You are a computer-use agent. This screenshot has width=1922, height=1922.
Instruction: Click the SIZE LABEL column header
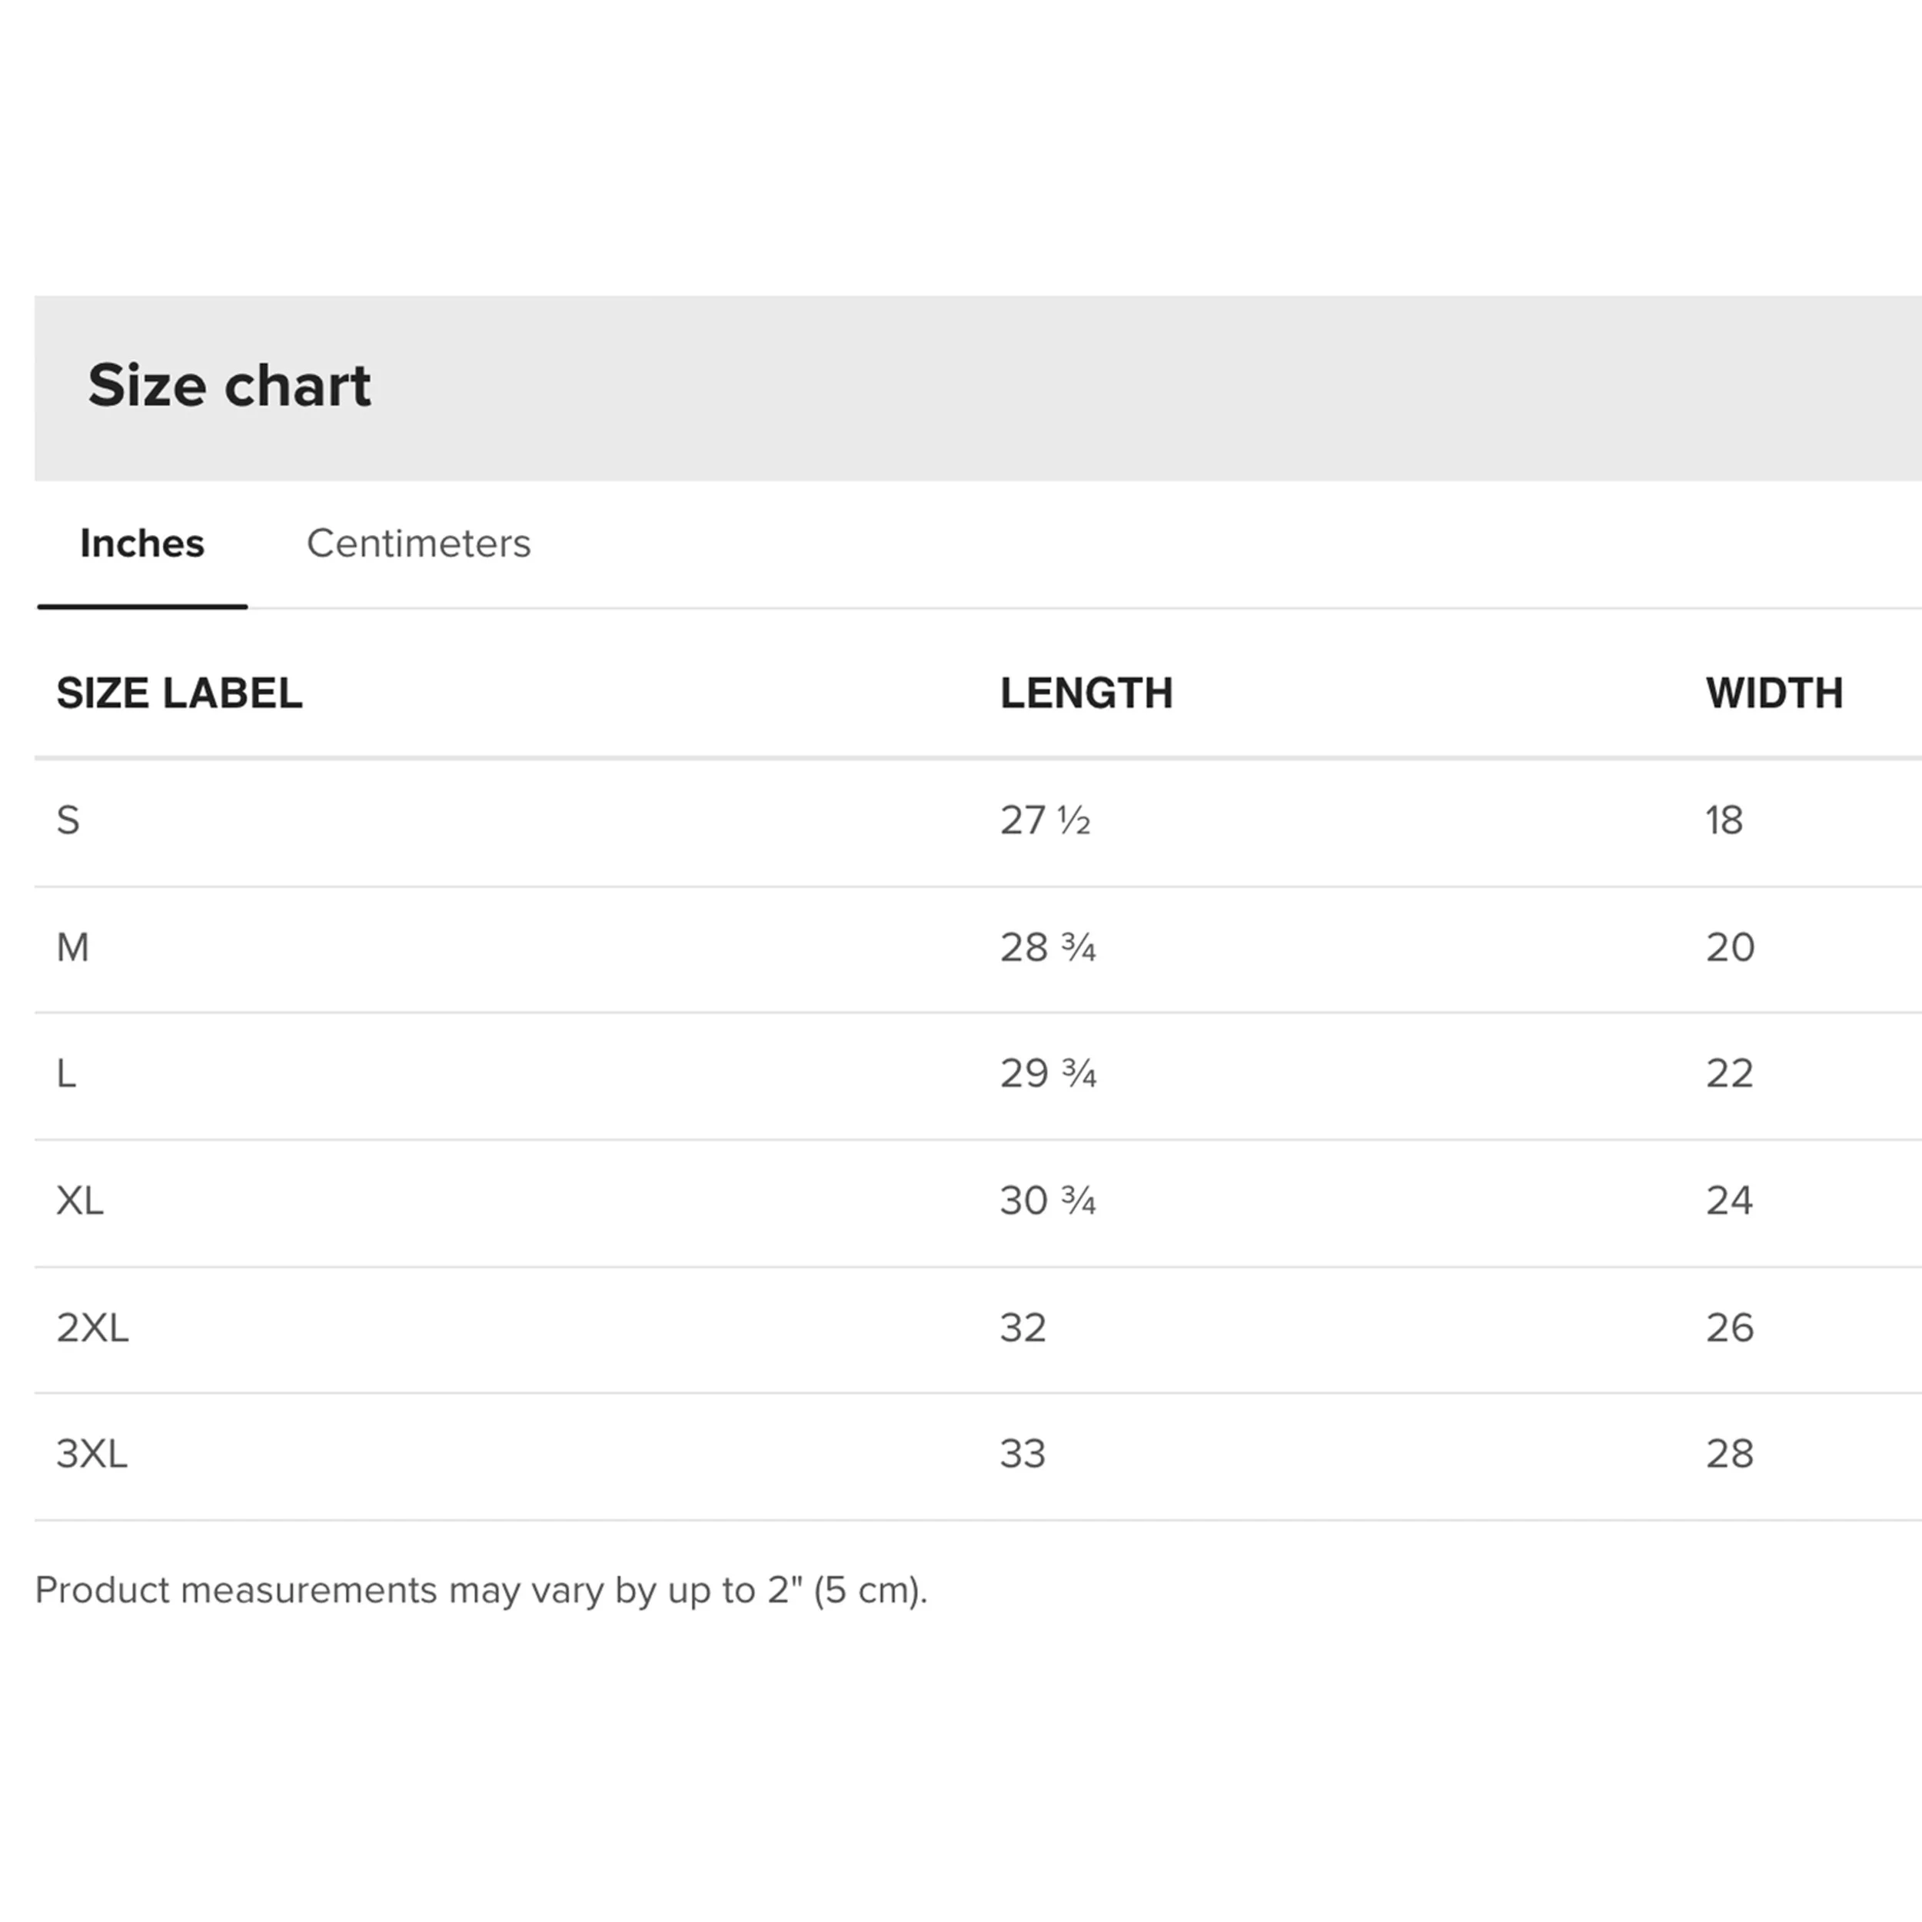coord(179,693)
